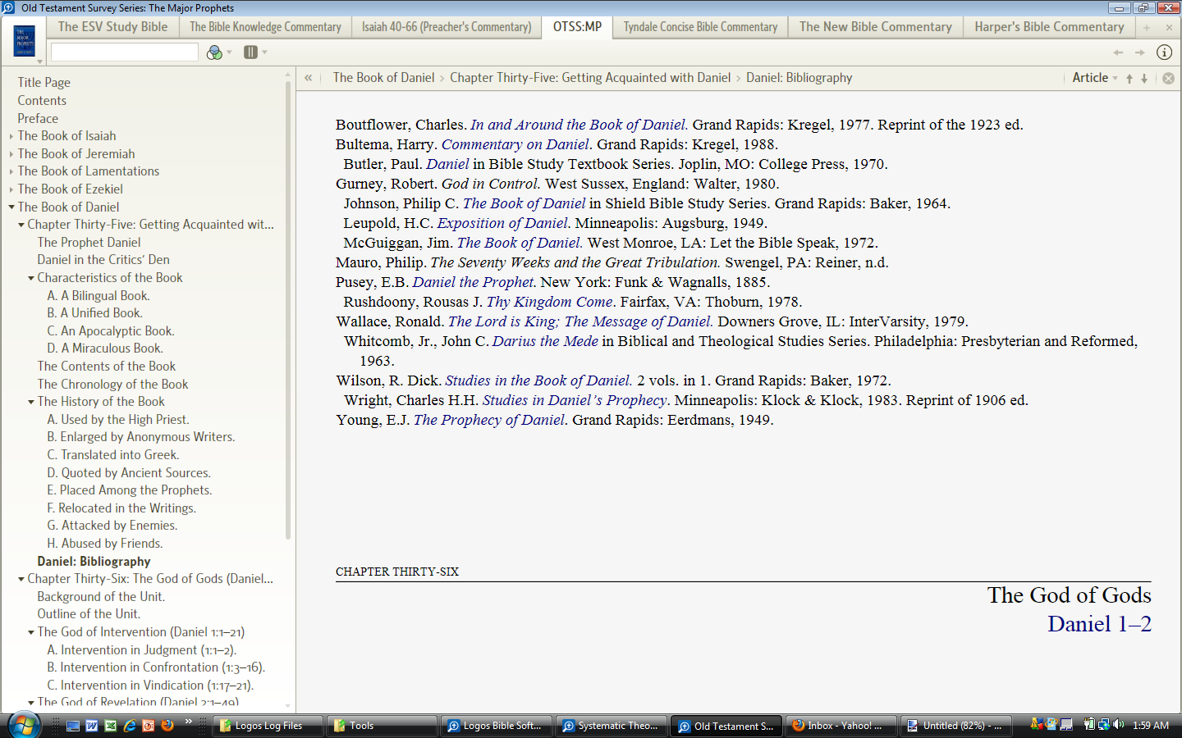
Task: Collapse The Book of Daniel
Action: 11,207
